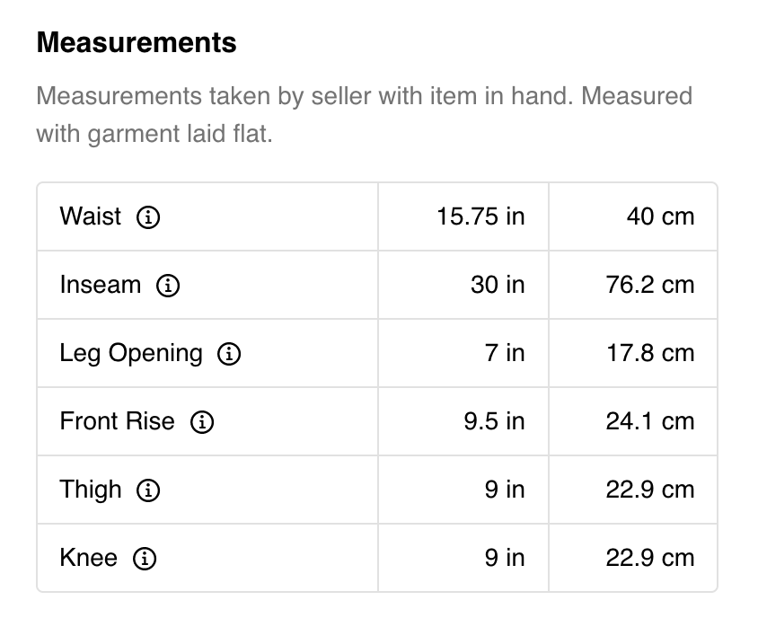Select the Leg Opening label text
This screenshot has height=618, width=758.
131,353
